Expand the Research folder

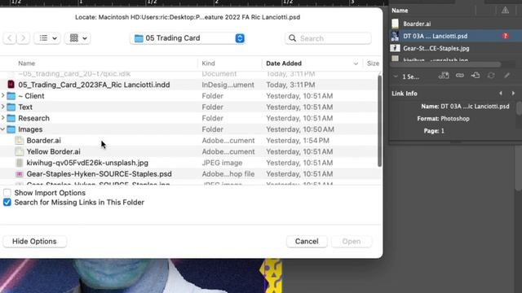coord(3,118)
